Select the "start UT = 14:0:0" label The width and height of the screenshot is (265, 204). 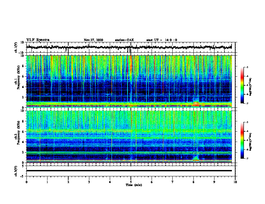162,40
